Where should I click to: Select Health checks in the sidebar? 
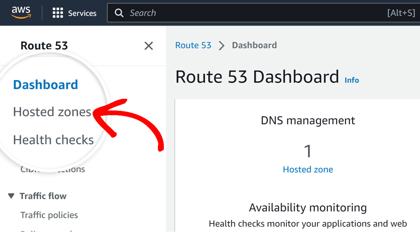click(53, 139)
